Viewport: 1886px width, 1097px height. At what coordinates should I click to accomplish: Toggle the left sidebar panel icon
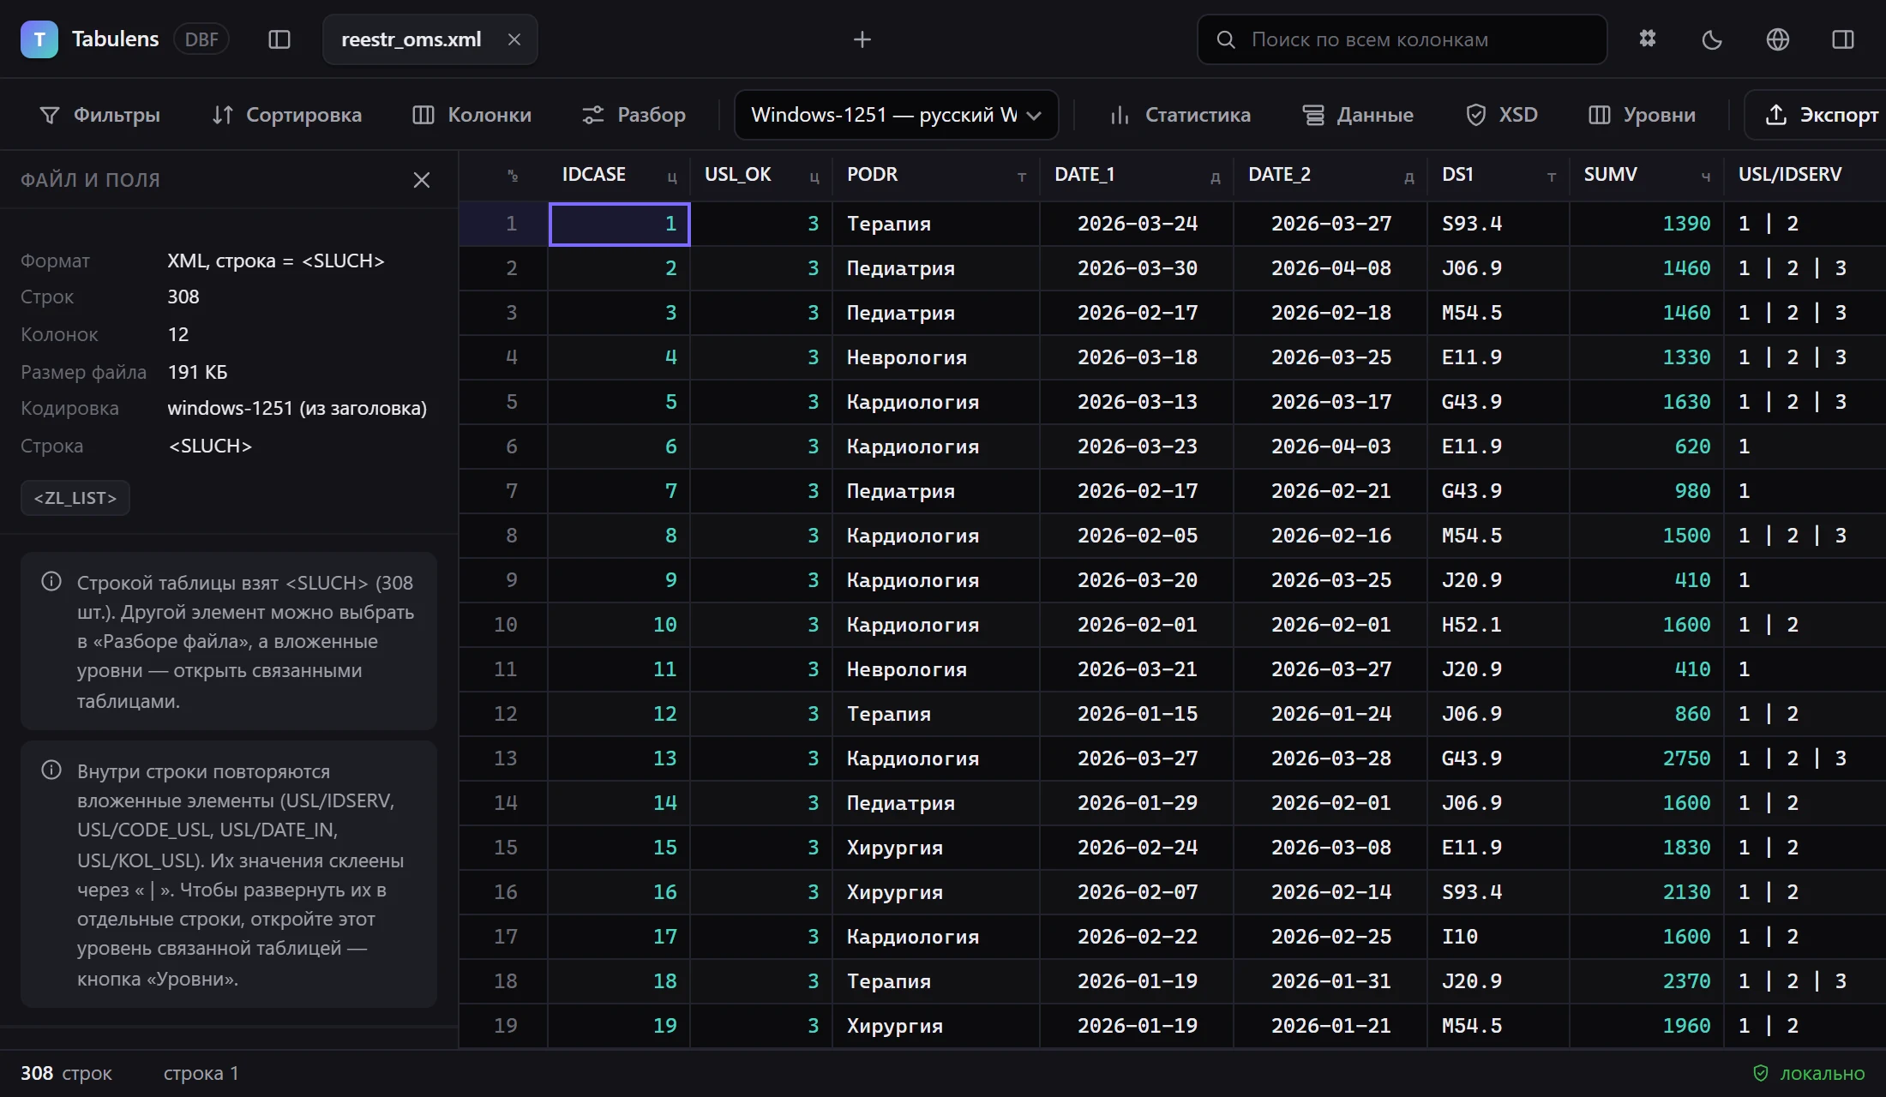click(x=279, y=39)
